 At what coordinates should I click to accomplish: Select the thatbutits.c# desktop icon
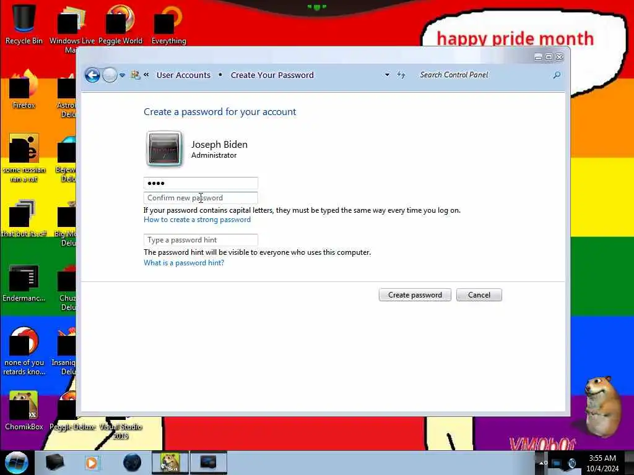[x=24, y=218]
